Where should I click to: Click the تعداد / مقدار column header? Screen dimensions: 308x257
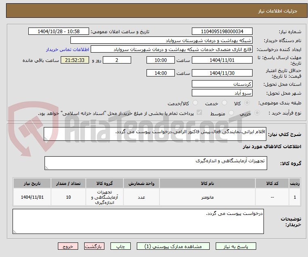(68, 183)
